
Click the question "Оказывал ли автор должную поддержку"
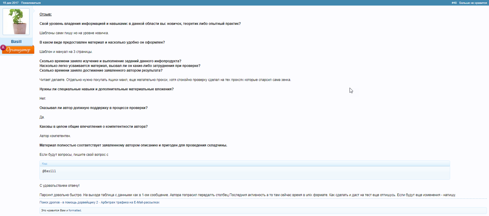pyautogui.click(x=94, y=108)
